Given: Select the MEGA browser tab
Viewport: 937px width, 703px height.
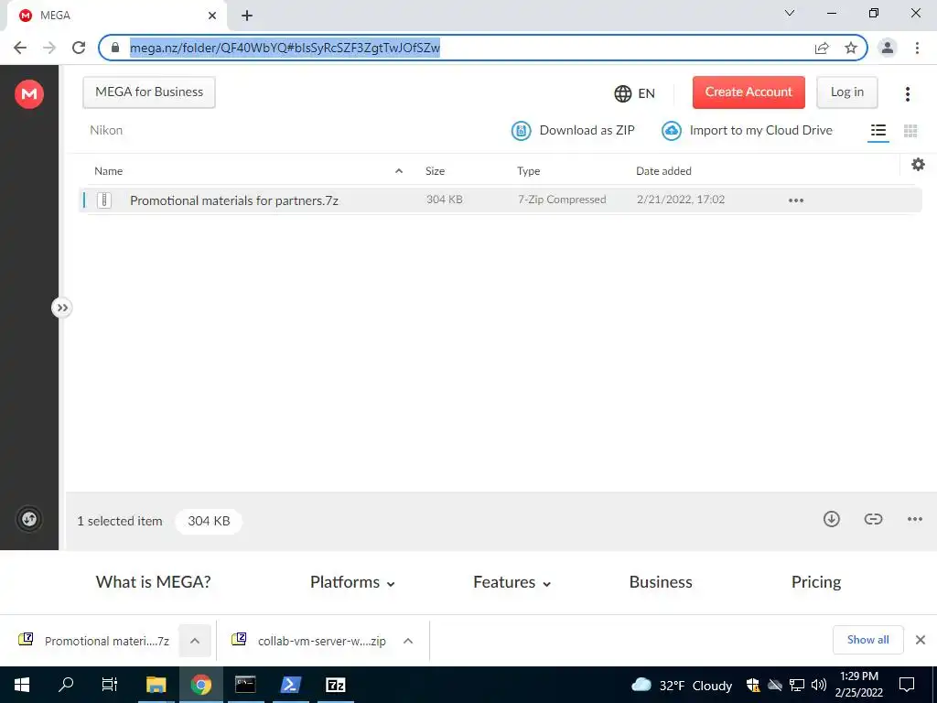Looking at the screenshot, I should [114, 16].
